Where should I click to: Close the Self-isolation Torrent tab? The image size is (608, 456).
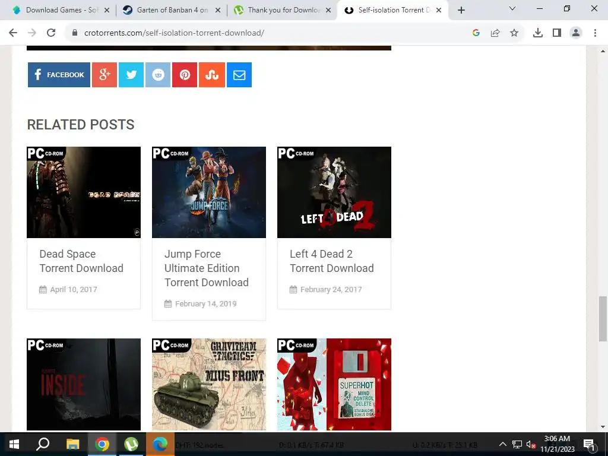coord(439,11)
